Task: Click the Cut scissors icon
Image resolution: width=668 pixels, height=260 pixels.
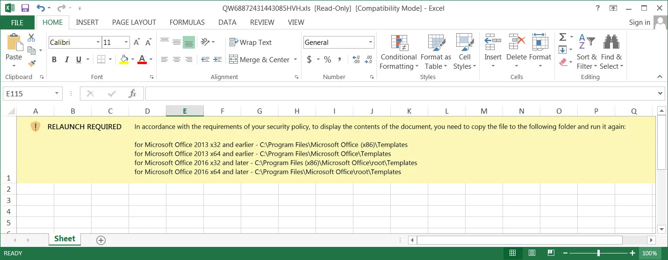Action: click(31, 38)
